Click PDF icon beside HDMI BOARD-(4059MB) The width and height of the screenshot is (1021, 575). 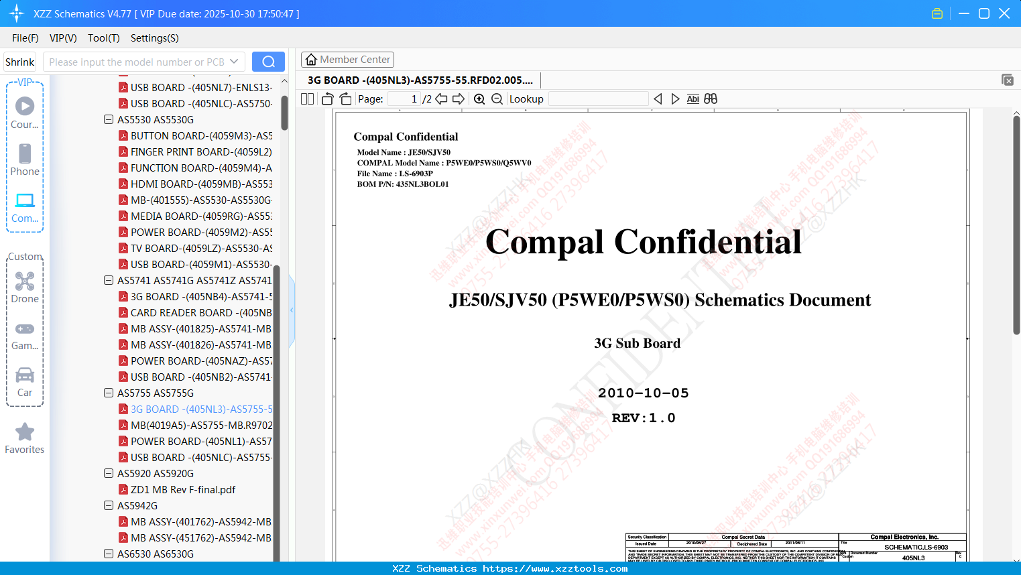pos(123,184)
